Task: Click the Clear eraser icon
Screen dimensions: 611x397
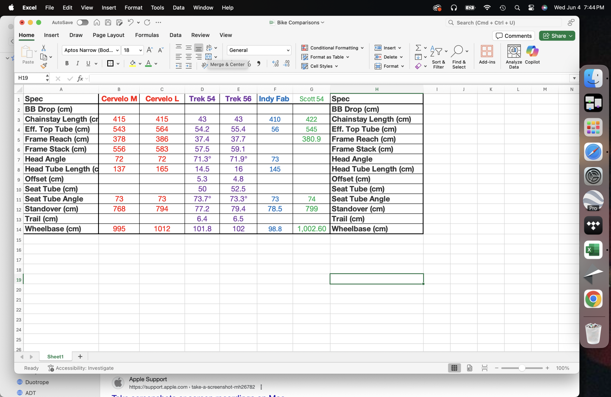Action: [418, 66]
